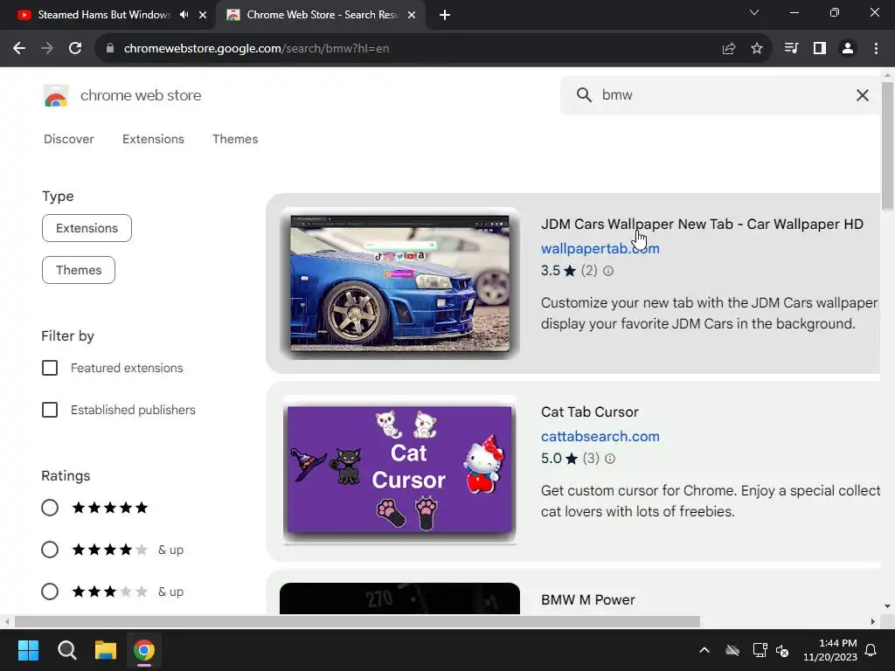Close the Chrome Web Store tab
This screenshot has height=671, width=895.
(x=412, y=15)
